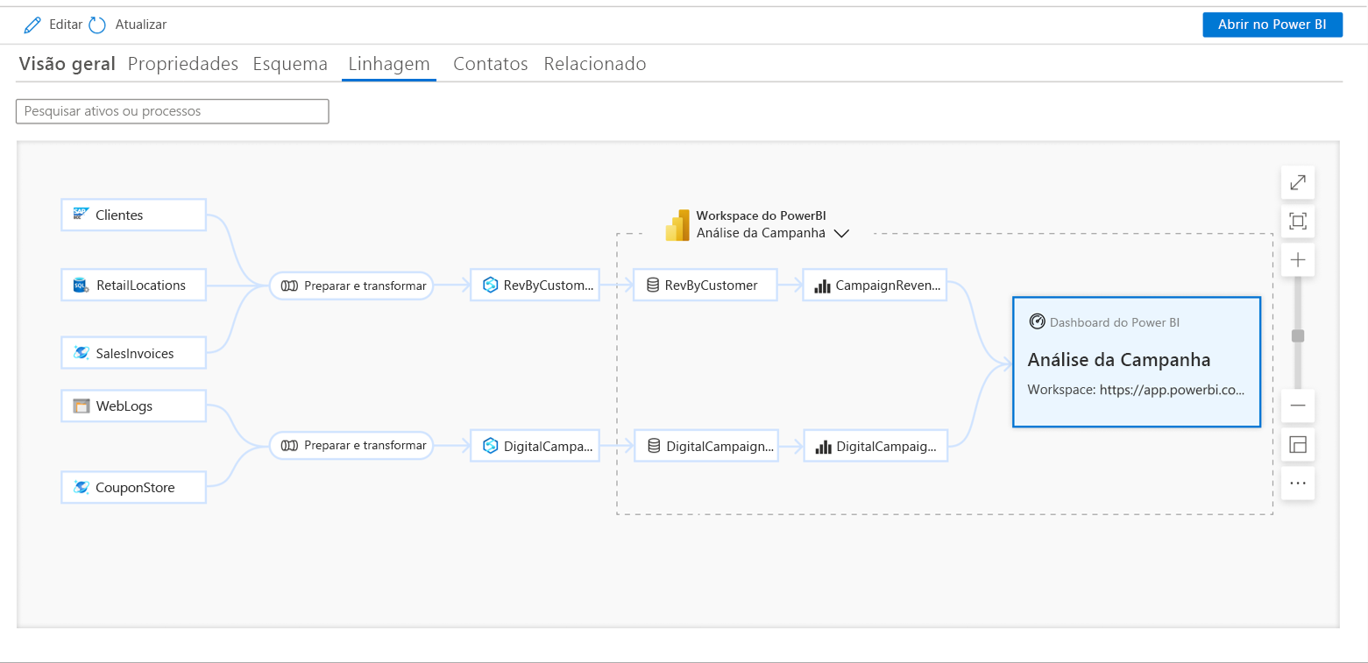Click the SQL icon on RetailLocations node
1368x663 pixels.
(82, 285)
